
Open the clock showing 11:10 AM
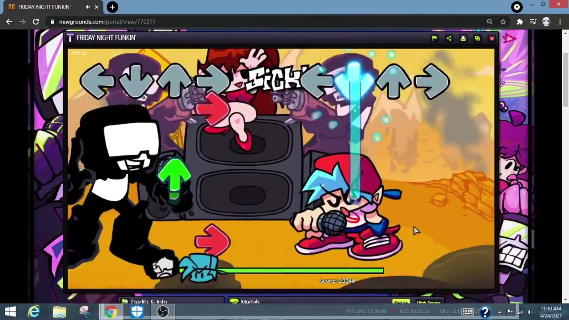tap(551, 312)
